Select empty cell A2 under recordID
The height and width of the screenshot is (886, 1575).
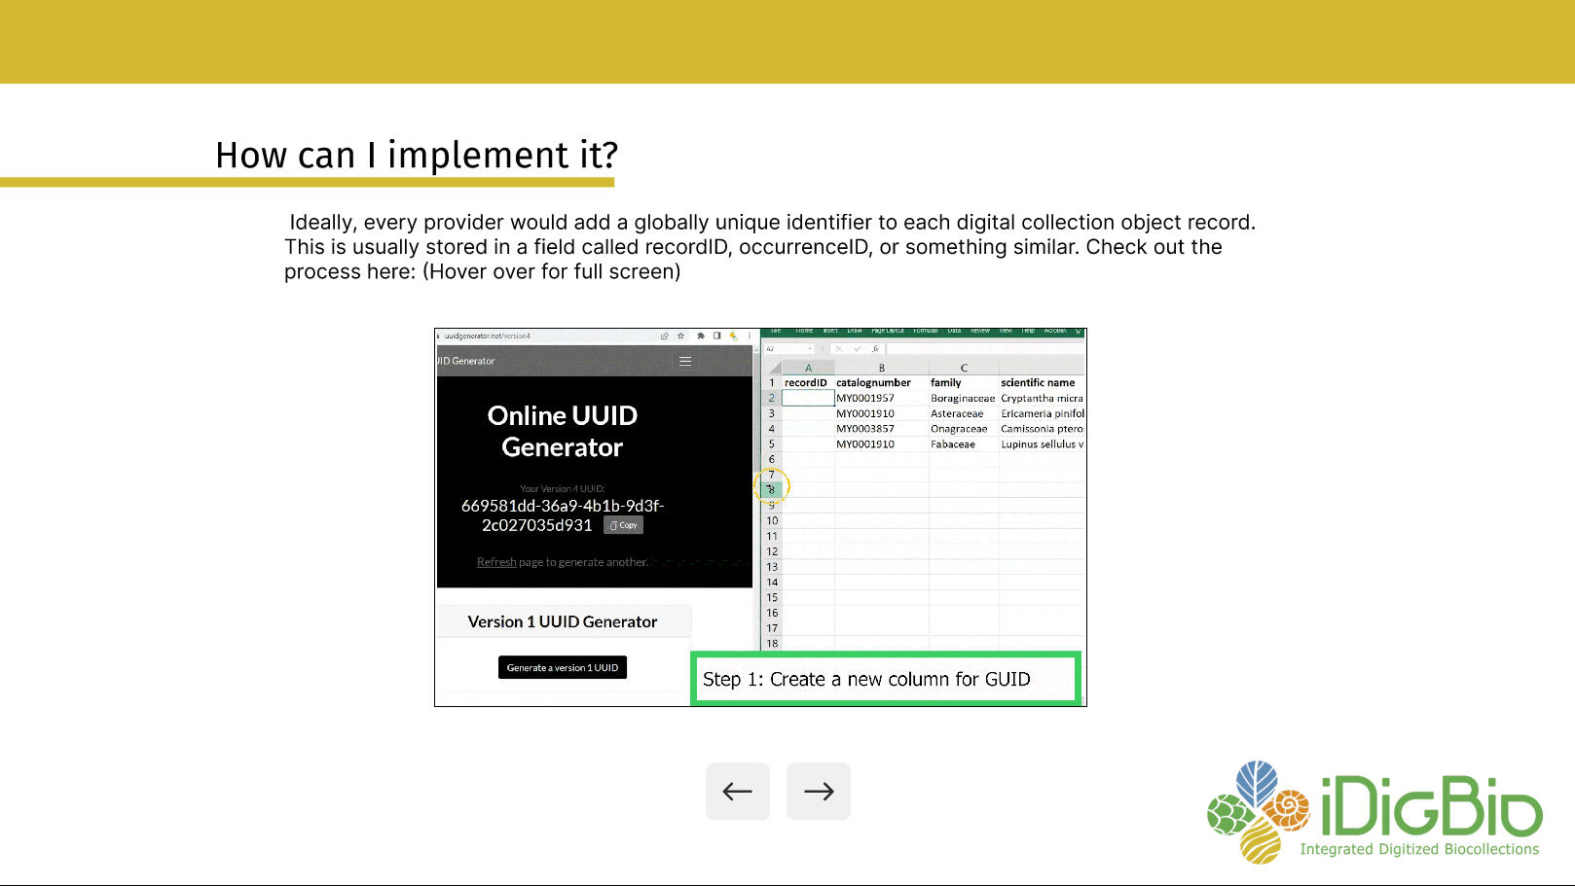(808, 399)
